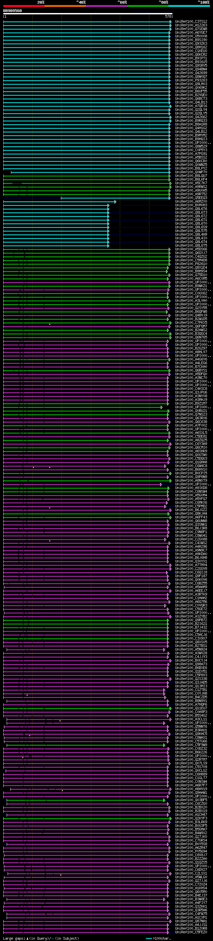Viewport: 213px width, 941px height.
Task: Click the green alignment bar for UniRef100_C5F9W9
Action: pos(86,745)
